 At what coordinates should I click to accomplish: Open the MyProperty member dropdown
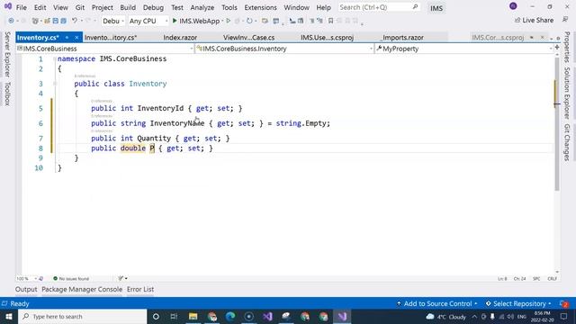pos(464,49)
